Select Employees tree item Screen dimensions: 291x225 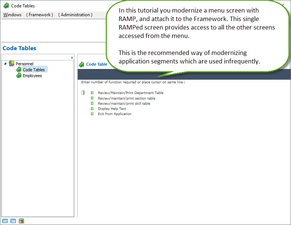(32, 76)
